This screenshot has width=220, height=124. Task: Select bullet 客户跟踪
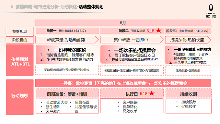coord(130,102)
